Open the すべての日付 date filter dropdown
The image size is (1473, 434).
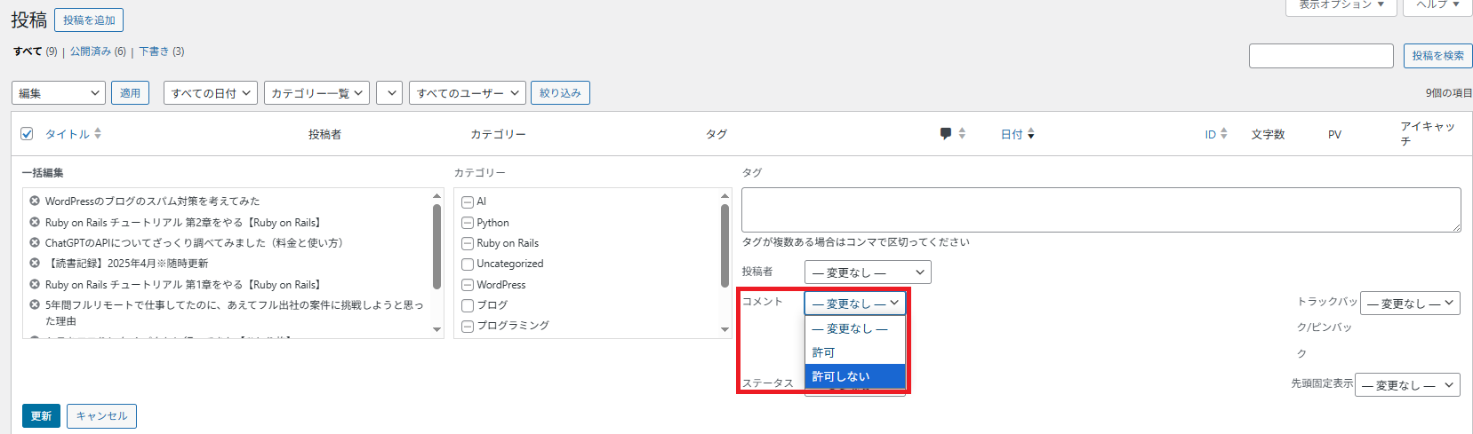coord(211,93)
